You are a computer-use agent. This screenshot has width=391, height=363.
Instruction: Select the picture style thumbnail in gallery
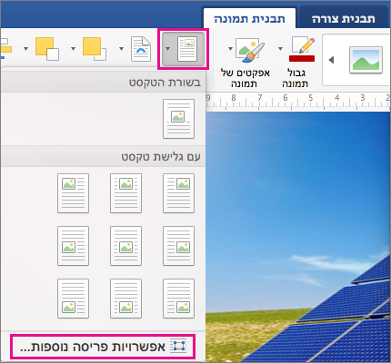pos(366,60)
